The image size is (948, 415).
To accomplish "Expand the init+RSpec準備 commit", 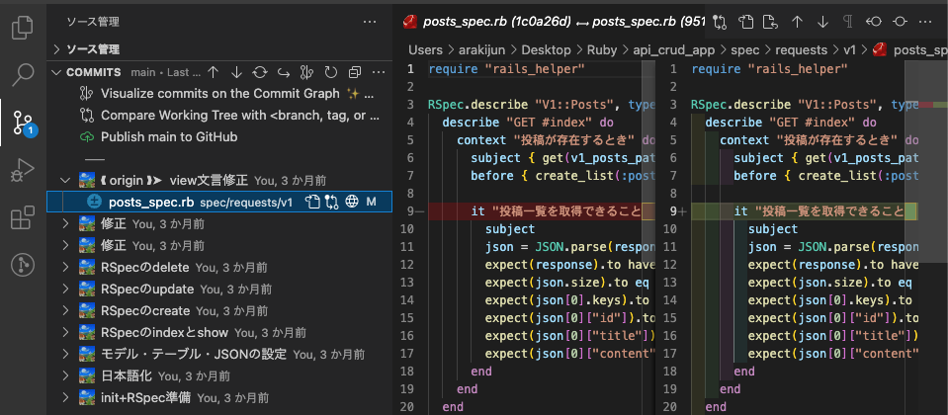I will click(x=66, y=397).
